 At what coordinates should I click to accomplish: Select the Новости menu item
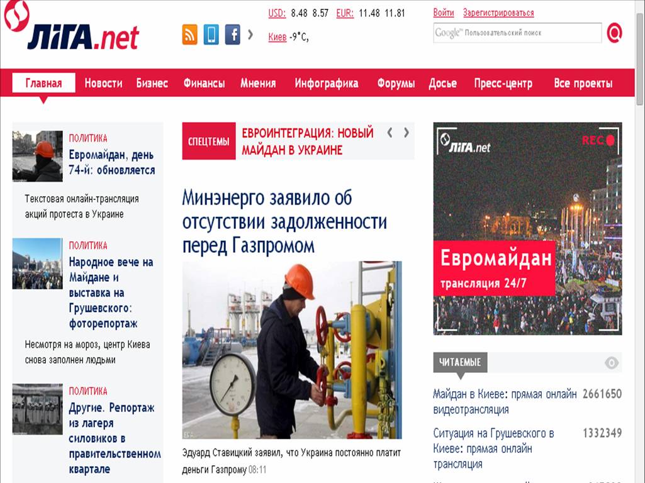point(103,83)
